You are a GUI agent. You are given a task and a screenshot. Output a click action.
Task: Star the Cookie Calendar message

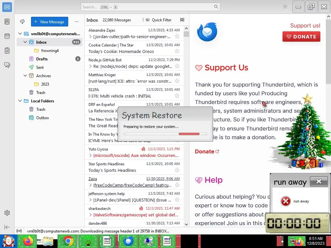click(x=177, y=51)
